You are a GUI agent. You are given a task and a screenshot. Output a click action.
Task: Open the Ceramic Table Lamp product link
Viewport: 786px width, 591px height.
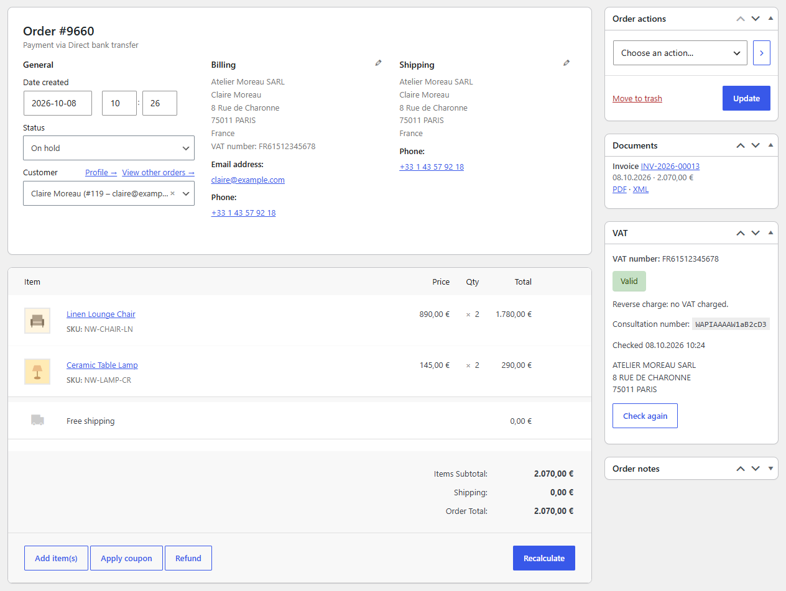coord(102,365)
